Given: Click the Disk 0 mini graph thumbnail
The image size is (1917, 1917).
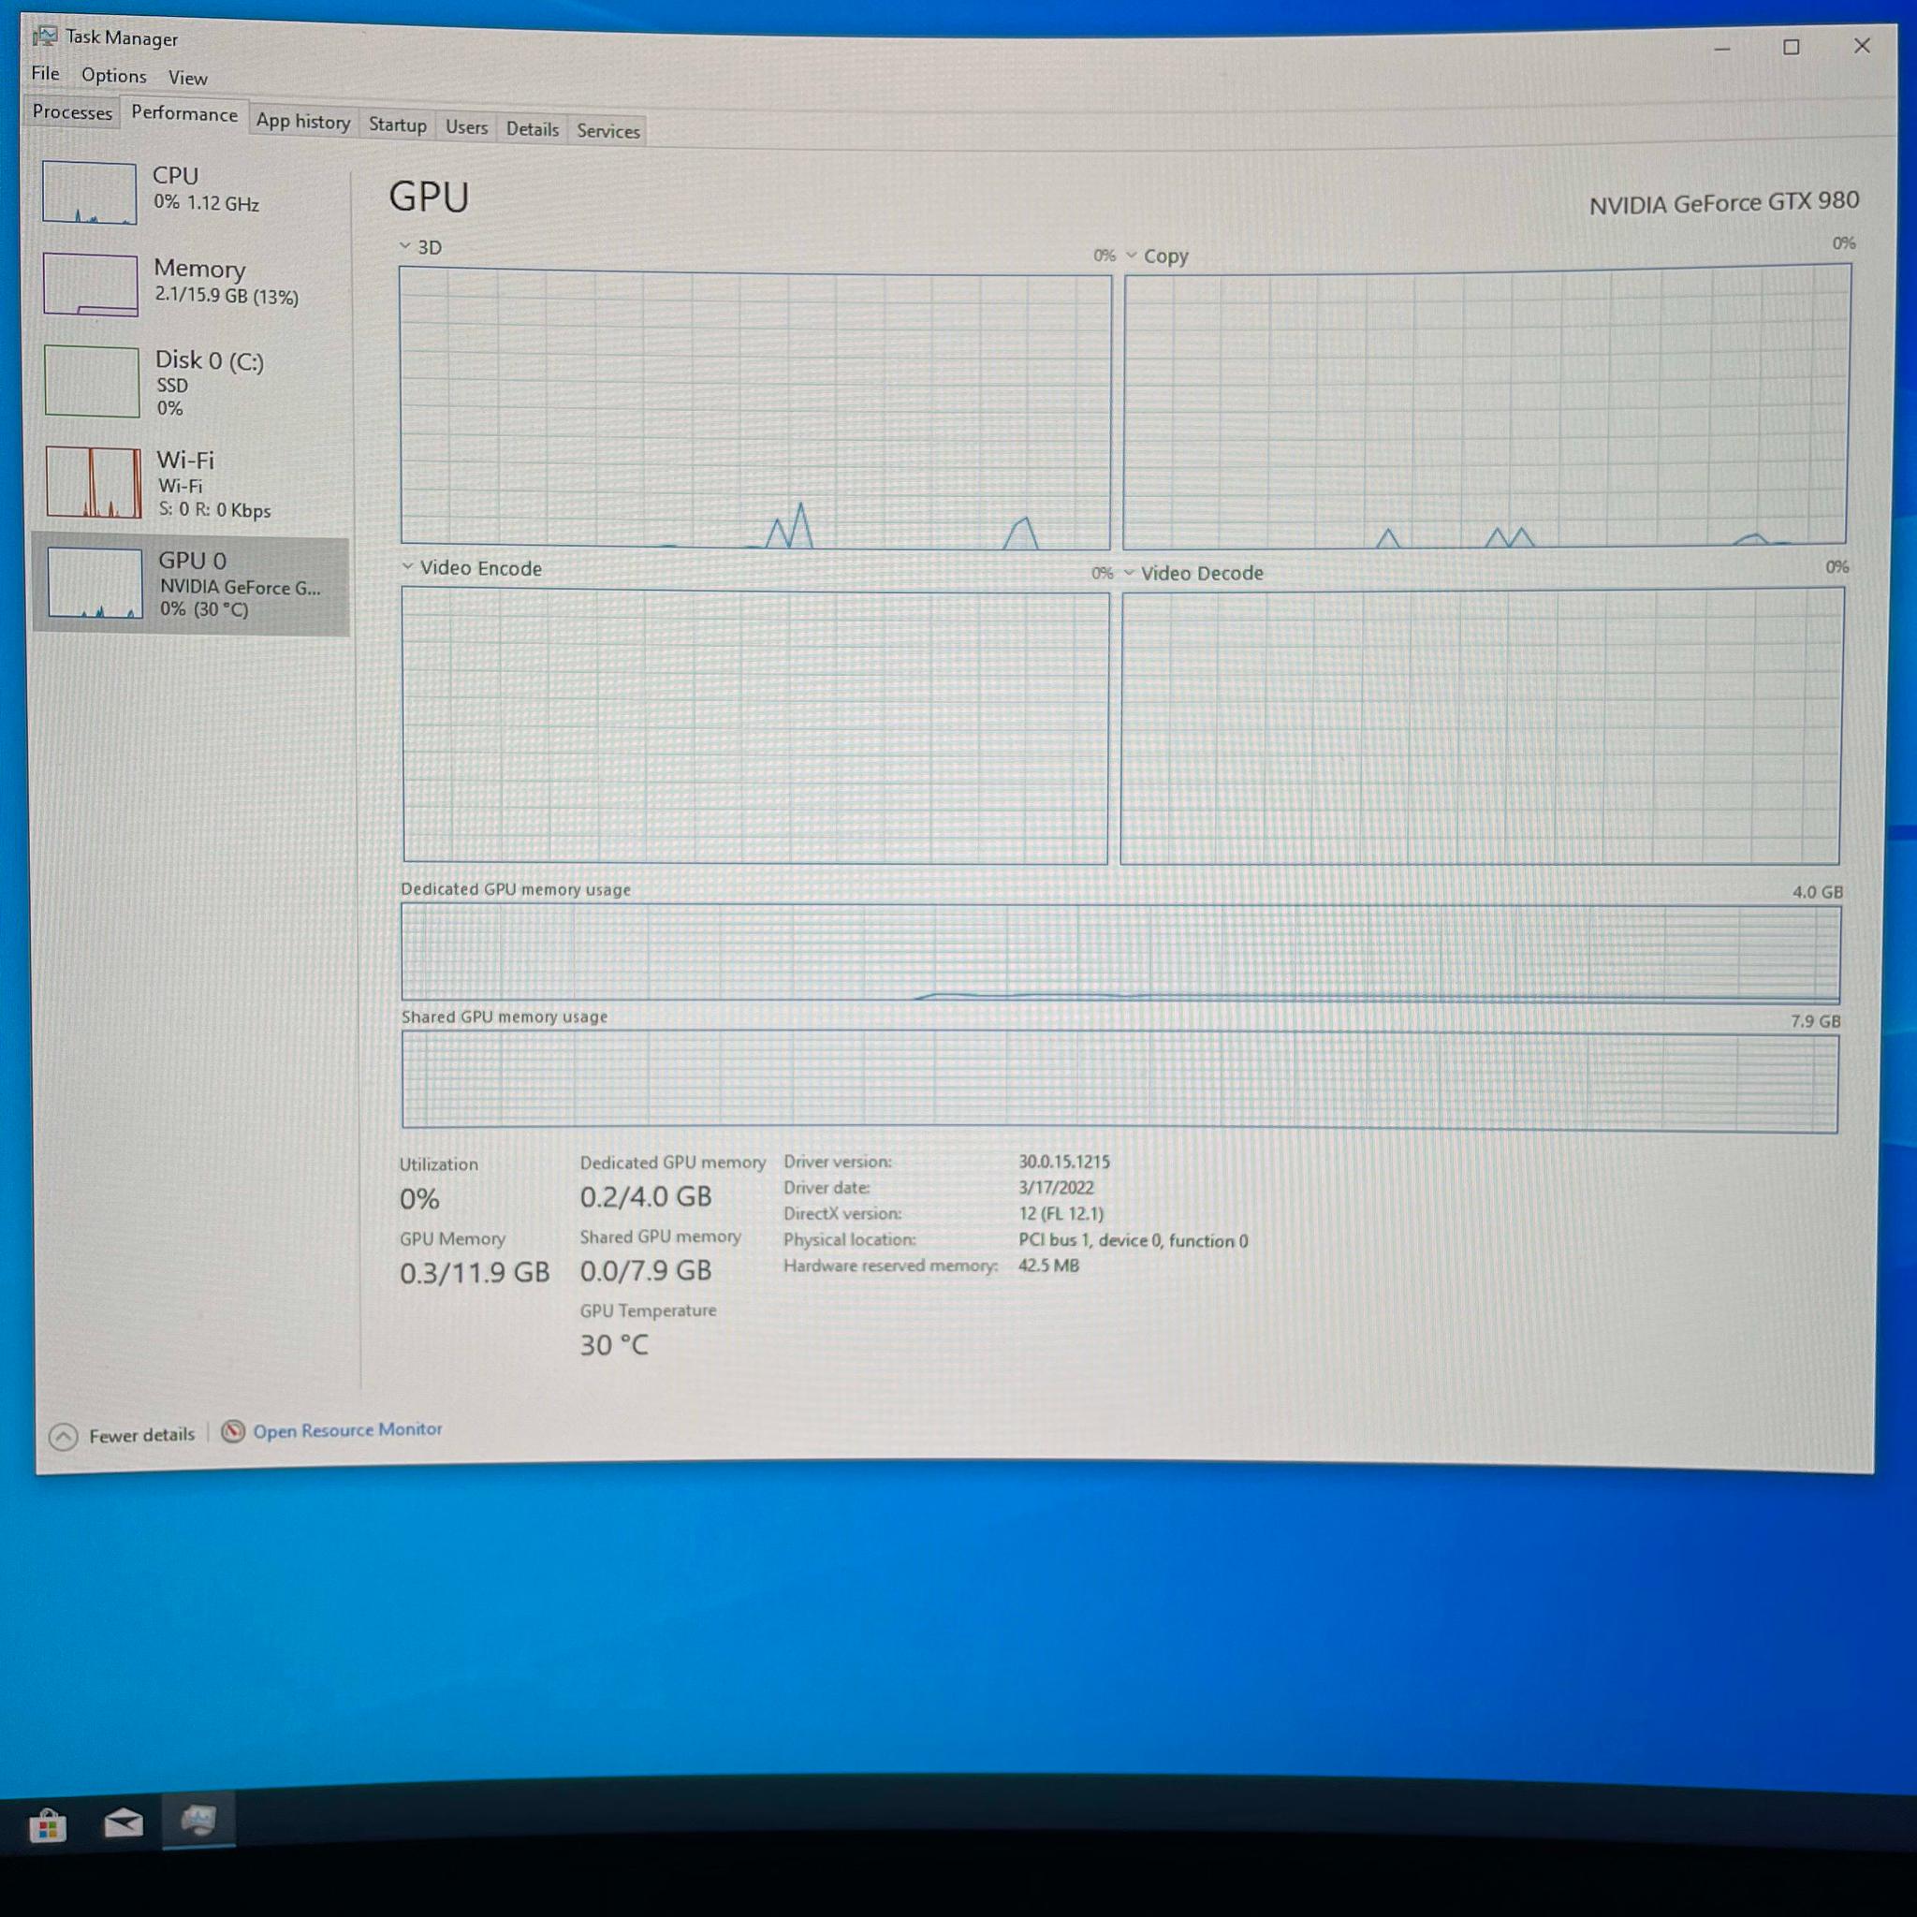Looking at the screenshot, I should (x=93, y=382).
